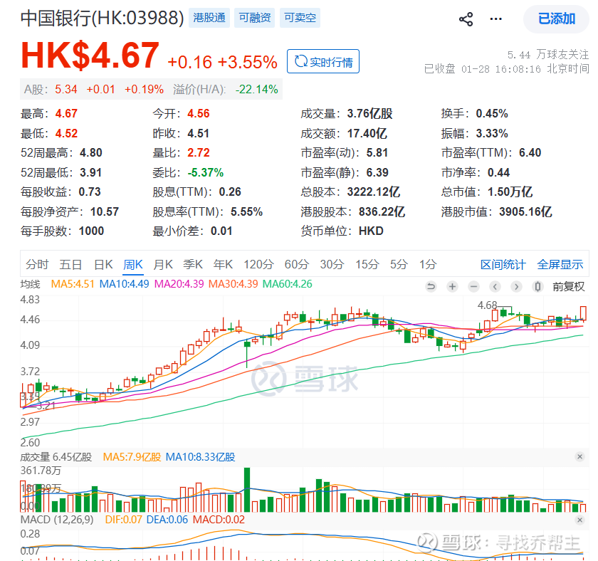Open the 前复权 adjustment dropdown
This screenshot has width=598, height=561.
click(x=568, y=286)
